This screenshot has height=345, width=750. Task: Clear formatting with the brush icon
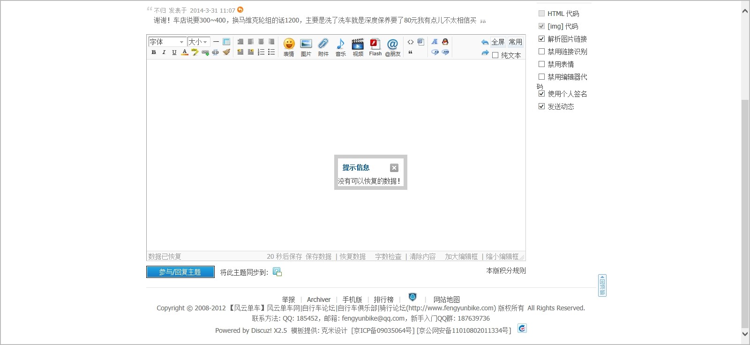[226, 52]
